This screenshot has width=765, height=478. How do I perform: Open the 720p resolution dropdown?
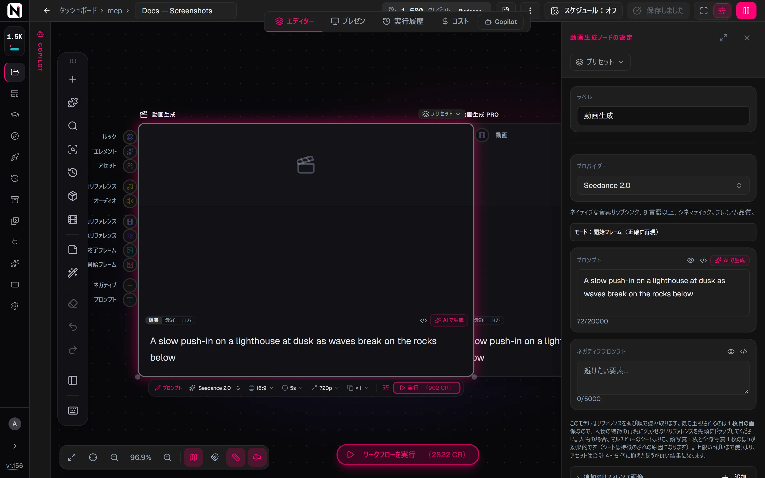coord(325,388)
